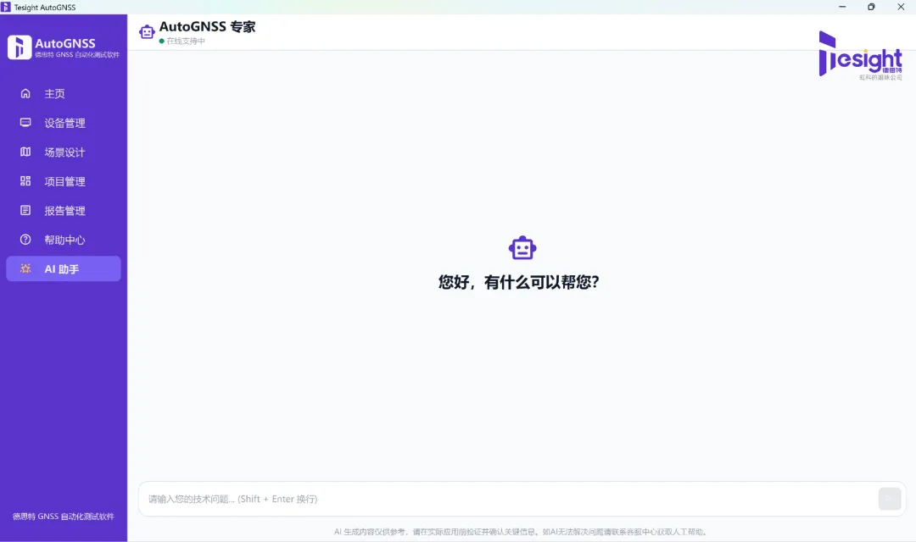Open 帮助中心 from the sidebar
This screenshot has width=916, height=542.
(x=64, y=239)
